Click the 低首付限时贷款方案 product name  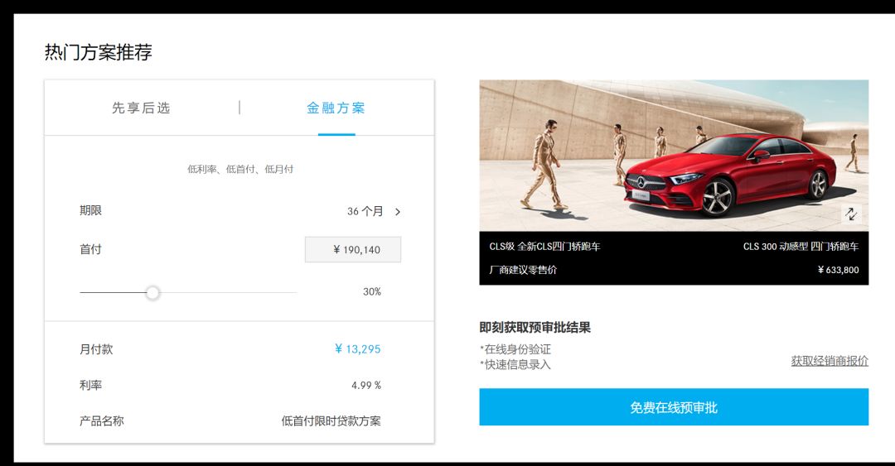point(331,421)
